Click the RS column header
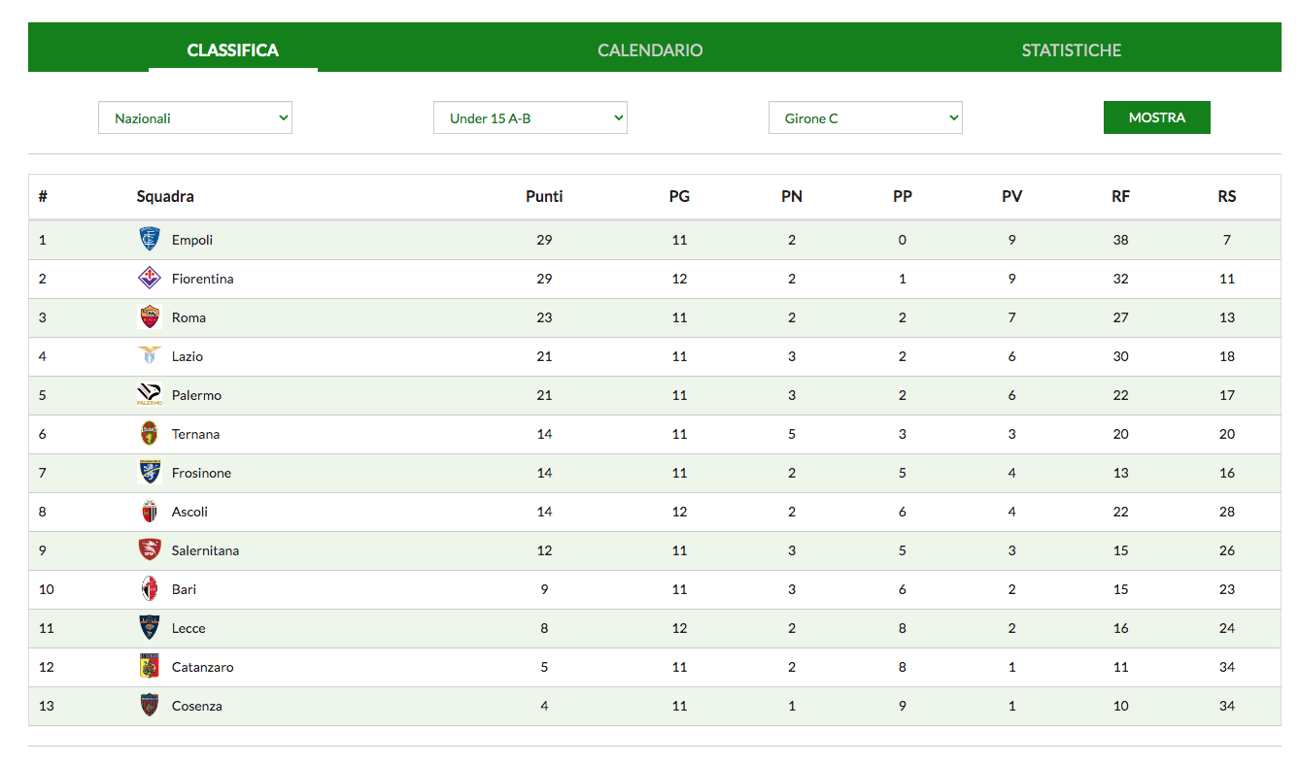This screenshot has width=1300, height=764. (x=1227, y=196)
